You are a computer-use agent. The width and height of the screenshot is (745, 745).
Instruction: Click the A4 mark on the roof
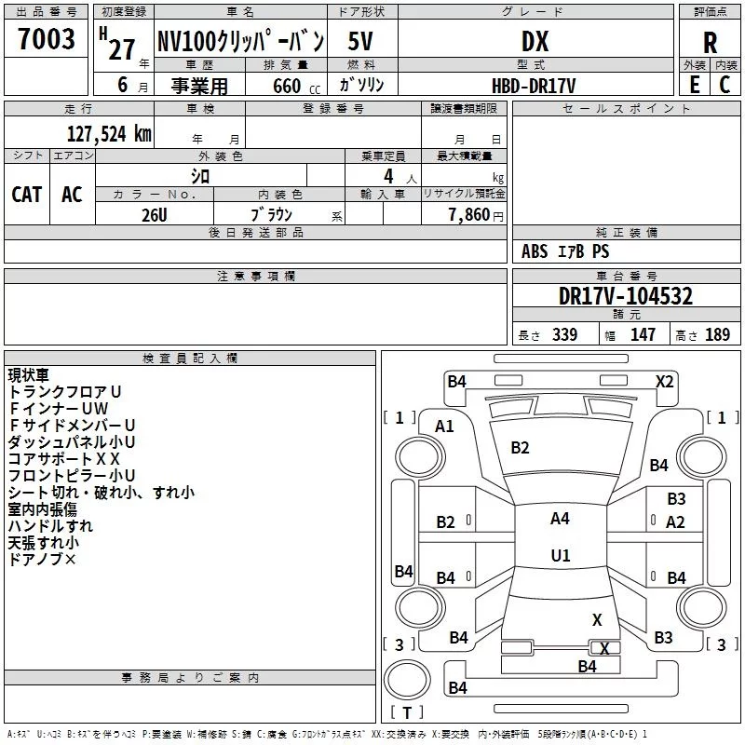pyautogui.click(x=560, y=519)
